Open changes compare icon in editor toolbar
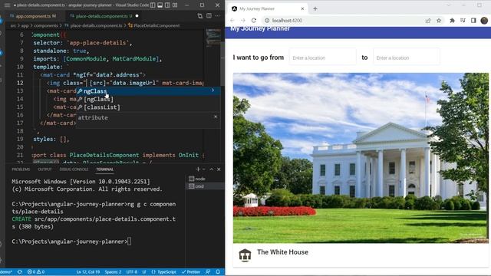The height and width of the screenshot is (276, 491). (x=199, y=16)
